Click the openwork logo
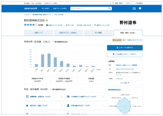 click(x=30, y=9)
